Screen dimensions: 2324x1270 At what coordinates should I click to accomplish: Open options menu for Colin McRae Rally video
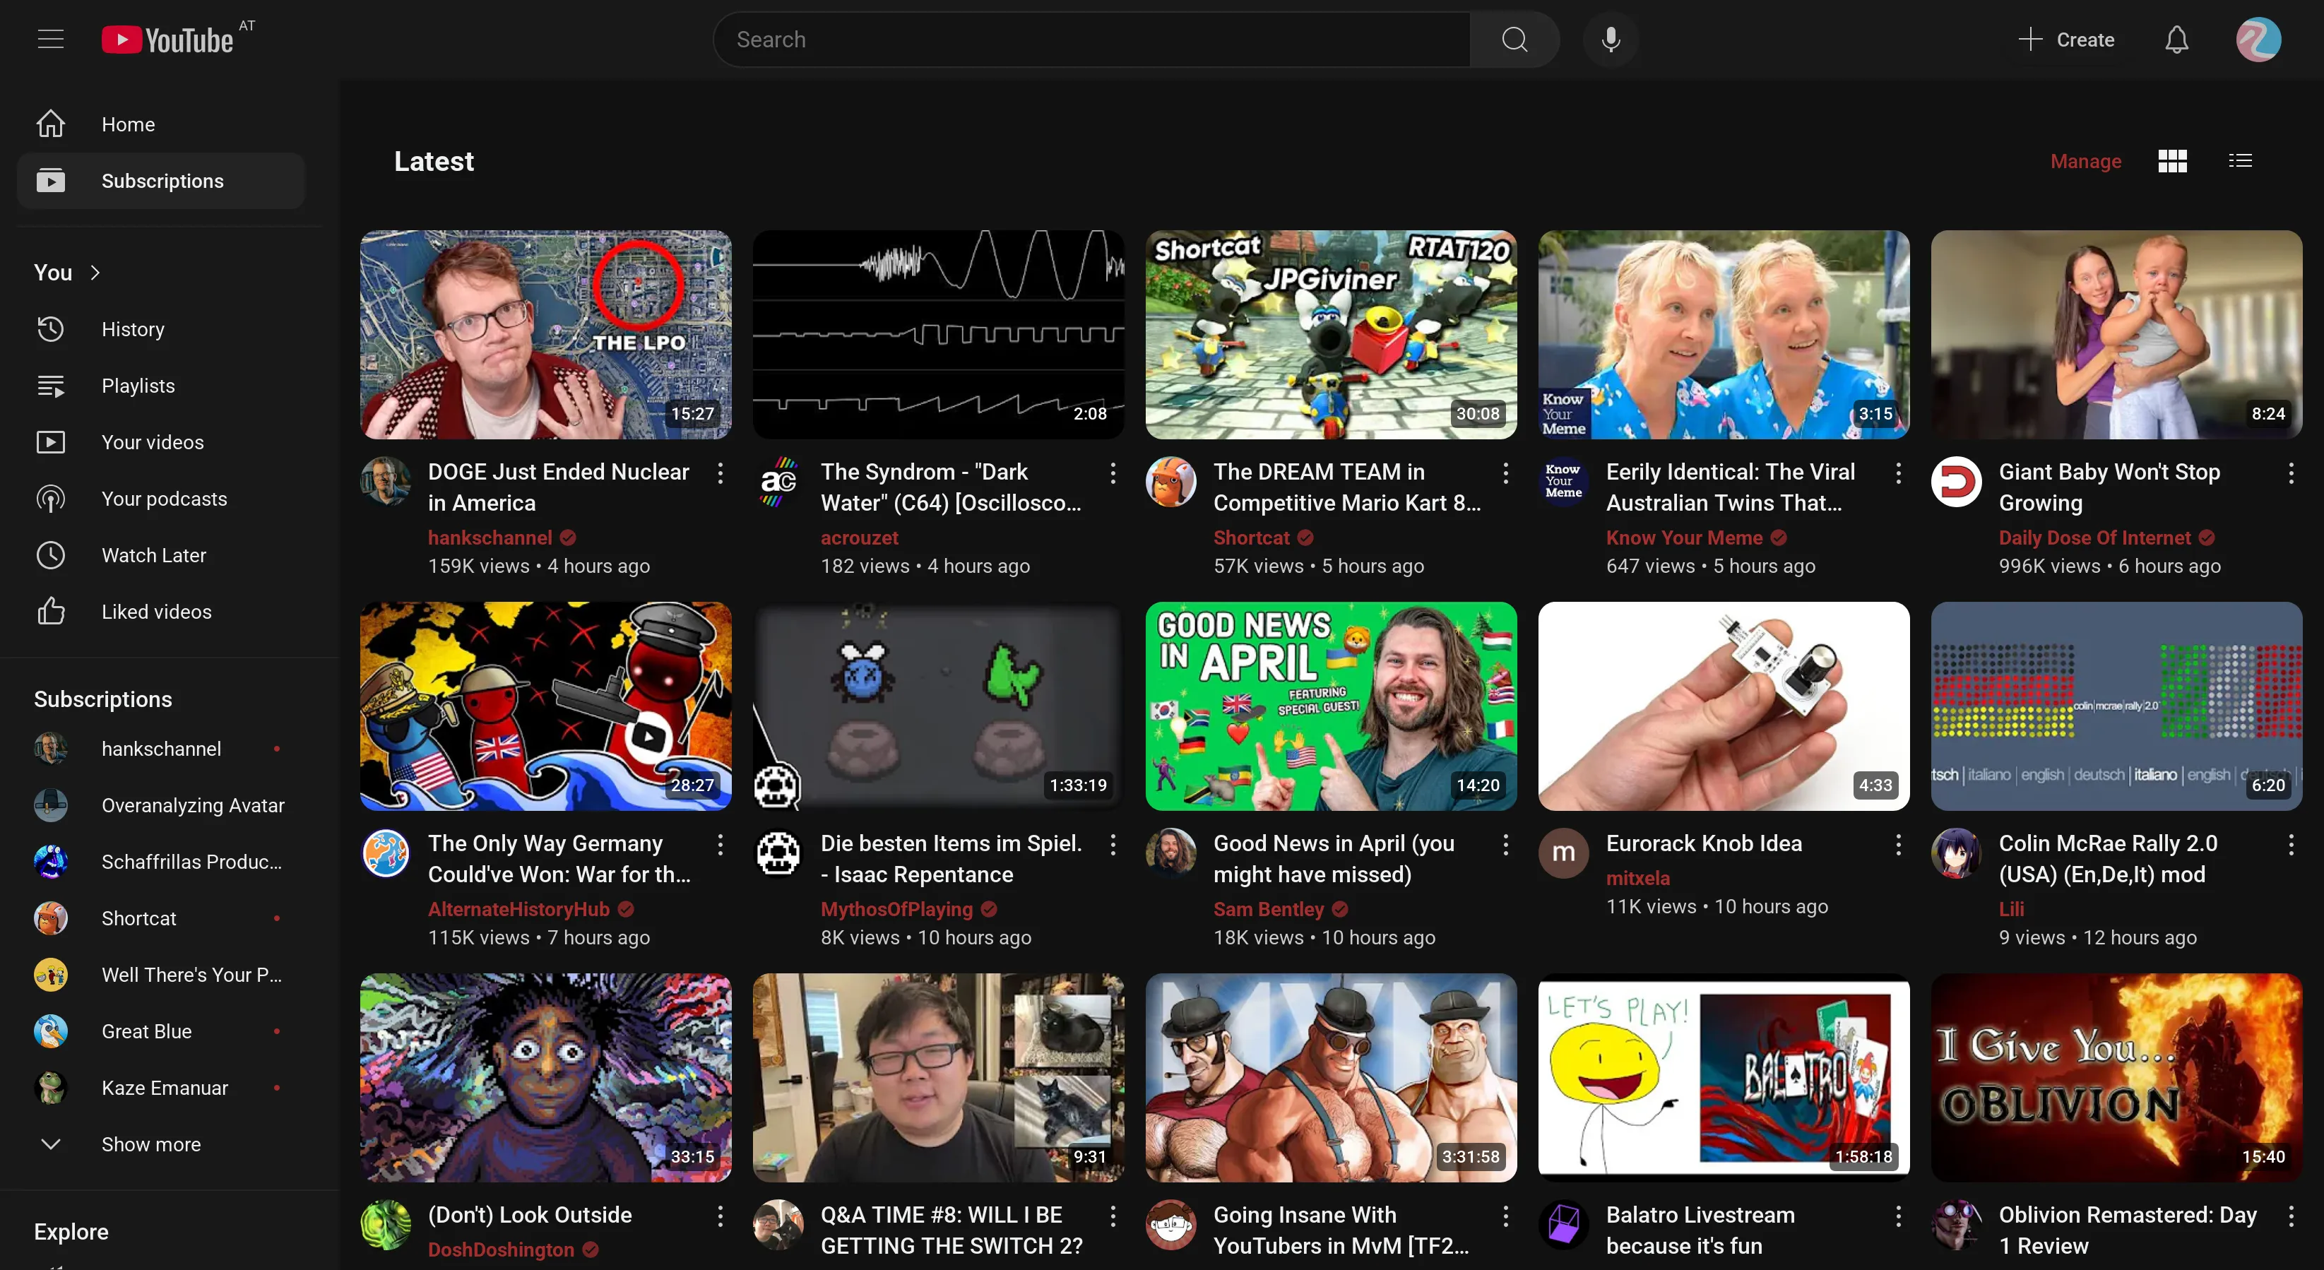(2291, 845)
